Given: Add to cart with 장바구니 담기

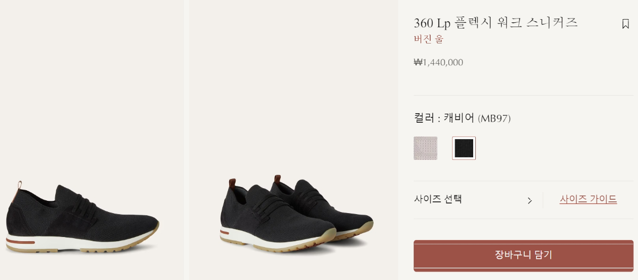Looking at the screenshot, I should (523, 255).
